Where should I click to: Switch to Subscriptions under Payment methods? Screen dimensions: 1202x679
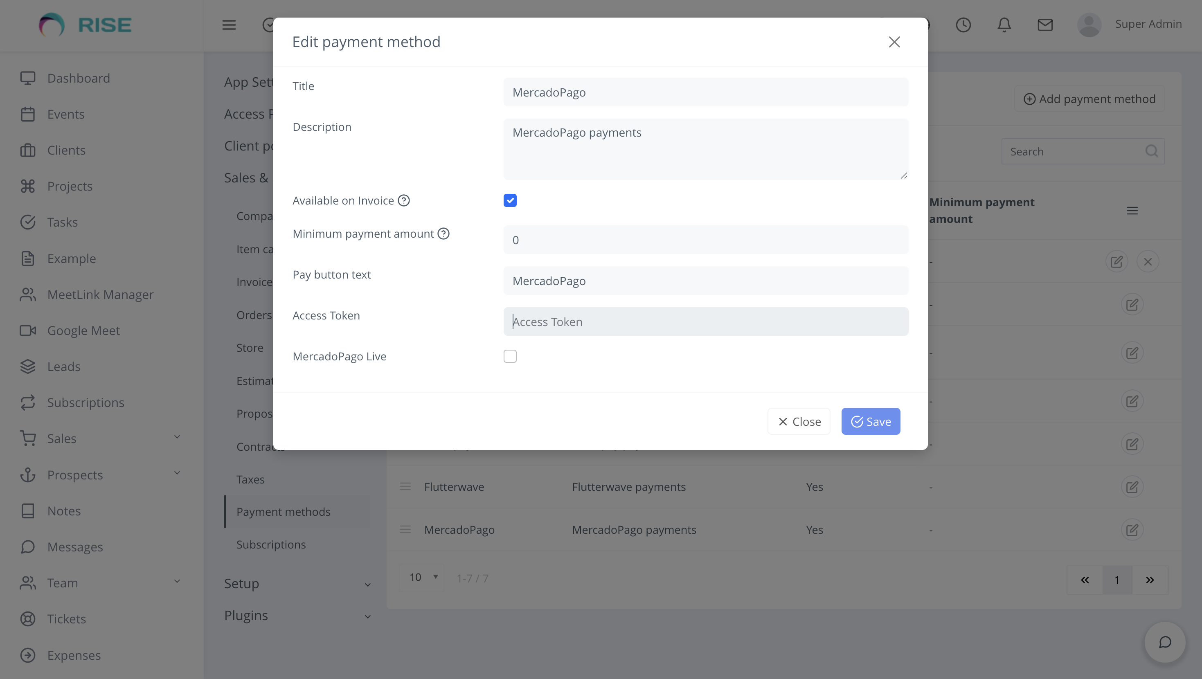tap(271, 544)
